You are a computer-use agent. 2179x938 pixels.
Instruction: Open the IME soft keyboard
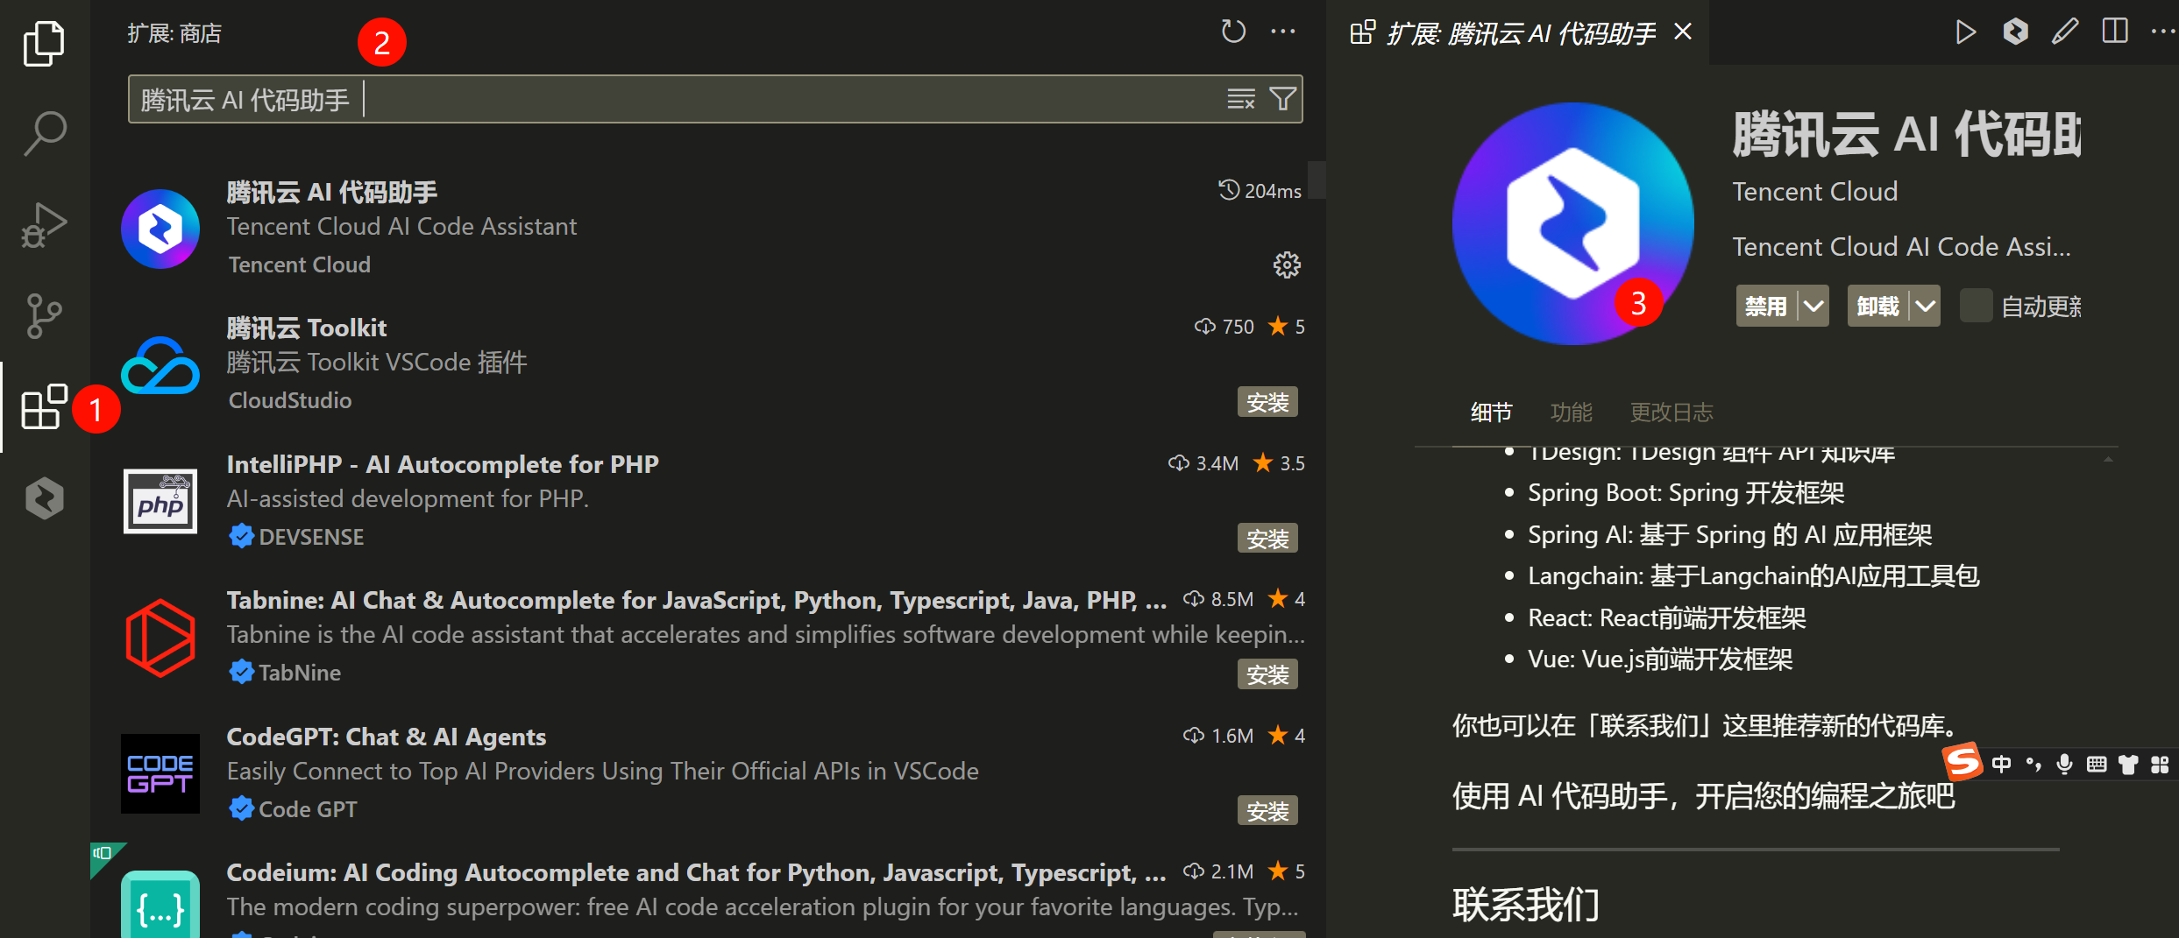(x=2097, y=765)
